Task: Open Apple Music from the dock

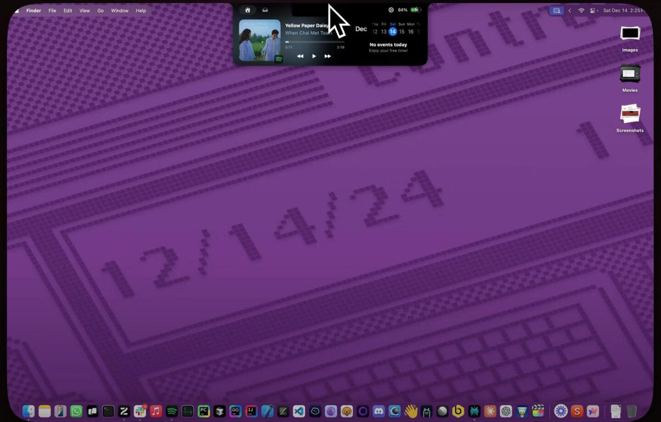Action: [x=156, y=411]
